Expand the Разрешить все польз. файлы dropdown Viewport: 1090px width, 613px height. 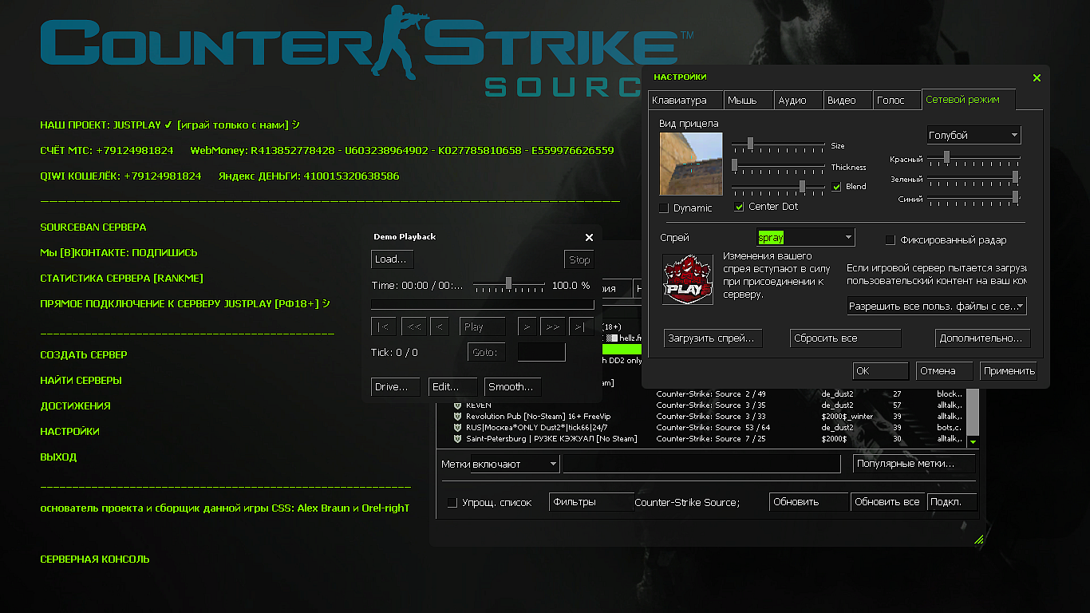937,306
